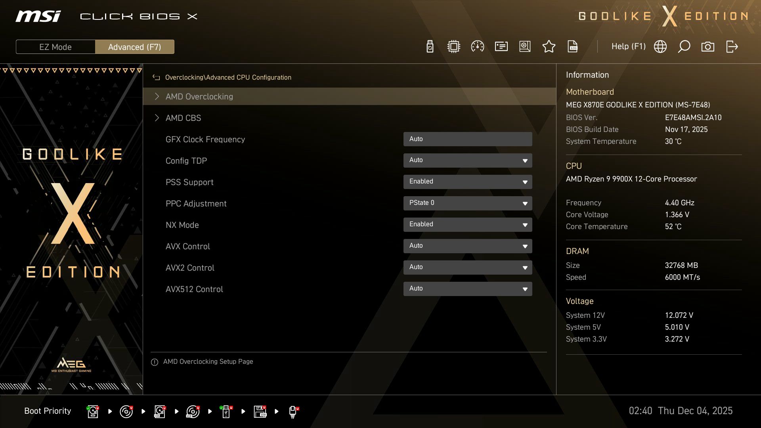This screenshot has width=761, height=428.
Task: Disable NX Mode
Action: (468, 224)
